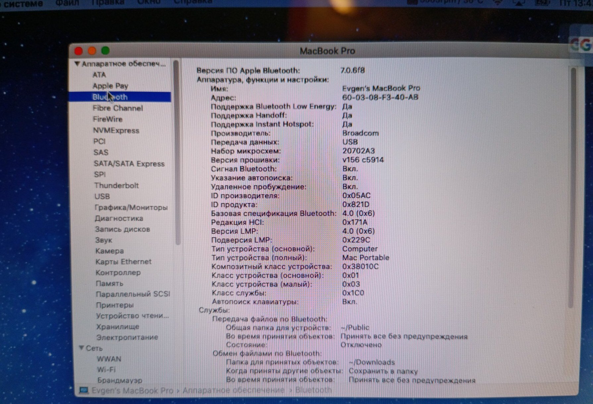This screenshot has width=593, height=404.
Task: Select Камера in the sidebar
Action: click(109, 251)
